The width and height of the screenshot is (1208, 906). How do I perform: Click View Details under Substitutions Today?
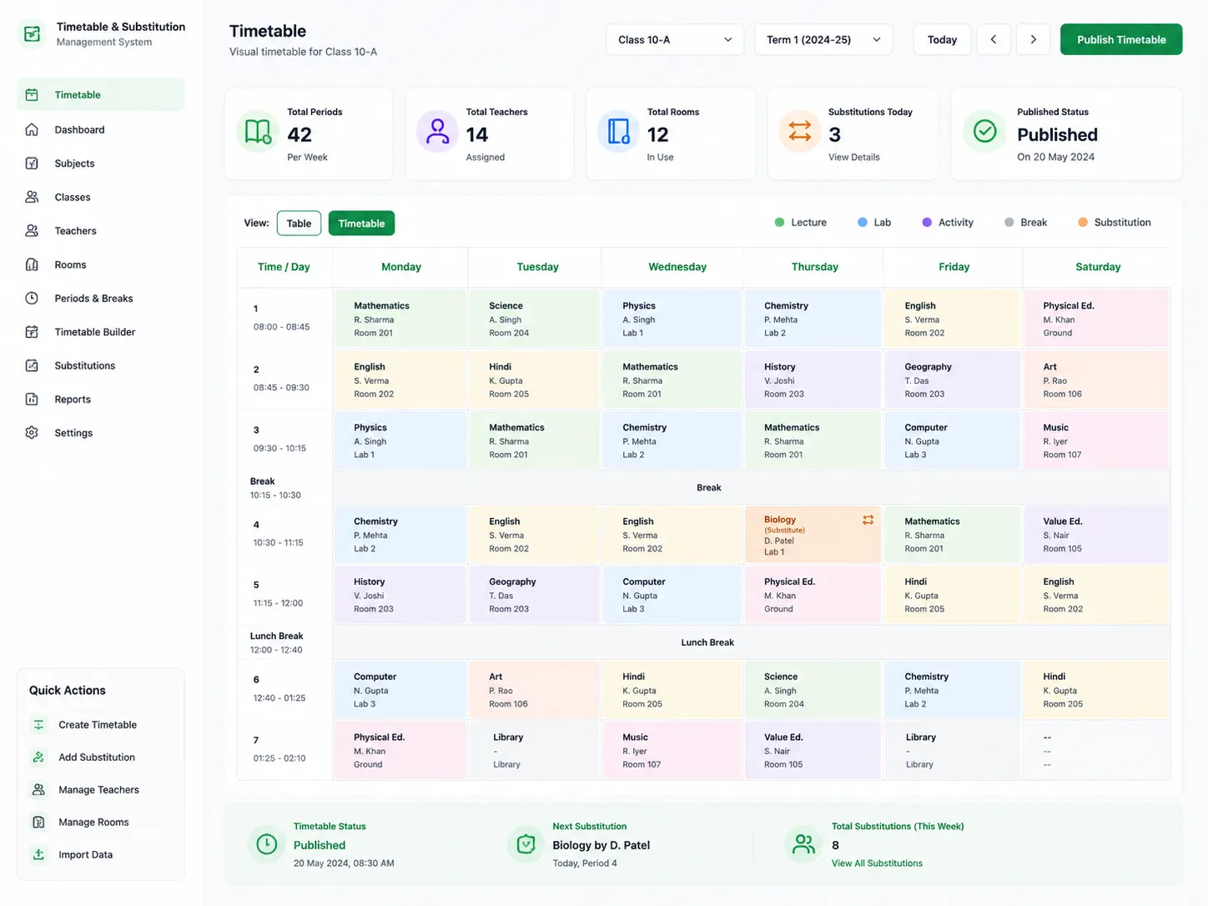853,157
